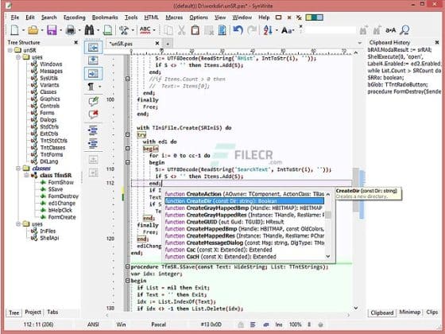Screen dimensions: 445x334
Task: Click the Select All document icon
Action: pos(222,30)
